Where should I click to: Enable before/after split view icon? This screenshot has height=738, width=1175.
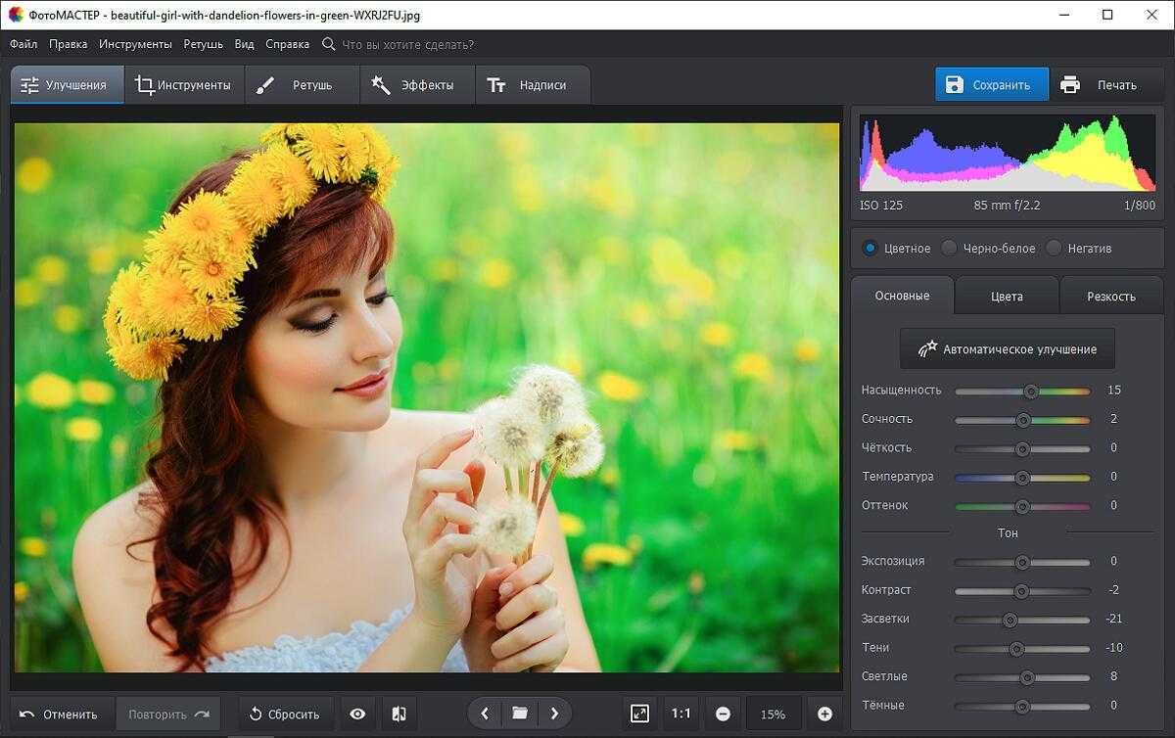coord(398,714)
